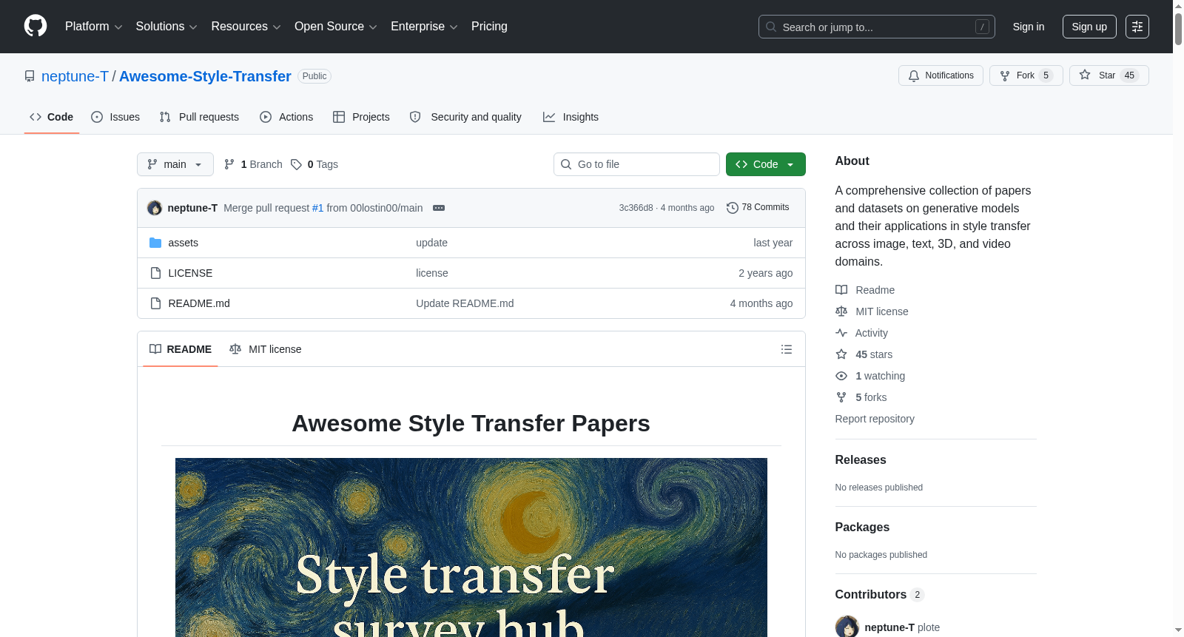View the 0 Tags link
The height and width of the screenshot is (637, 1184).
click(314, 164)
